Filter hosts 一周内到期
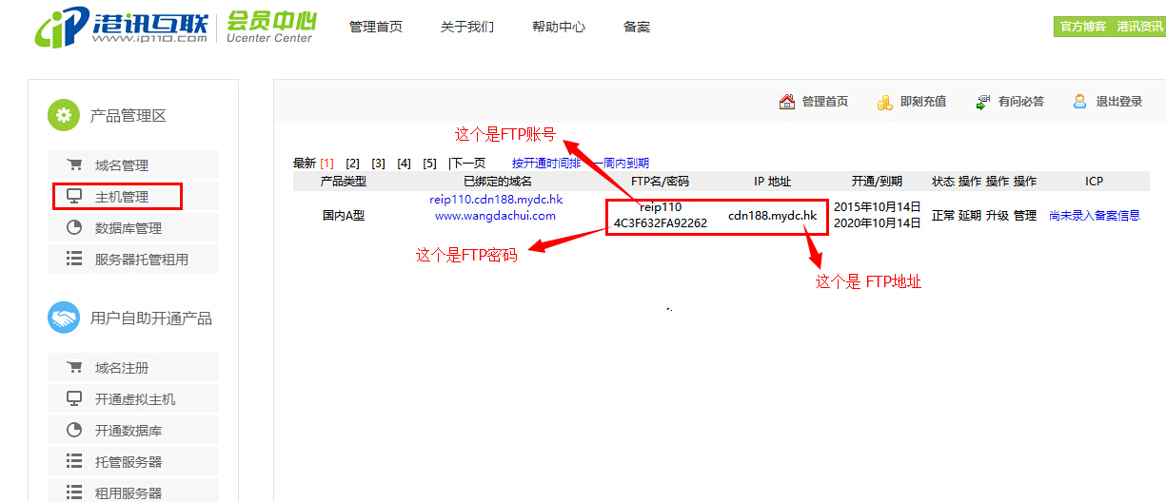 pyautogui.click(x=622, y=164)
